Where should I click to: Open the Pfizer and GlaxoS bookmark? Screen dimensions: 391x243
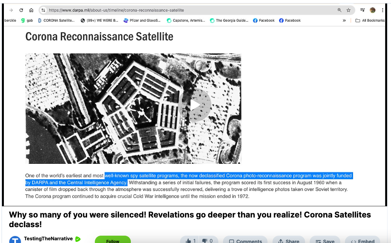click(x=142, y=20)
